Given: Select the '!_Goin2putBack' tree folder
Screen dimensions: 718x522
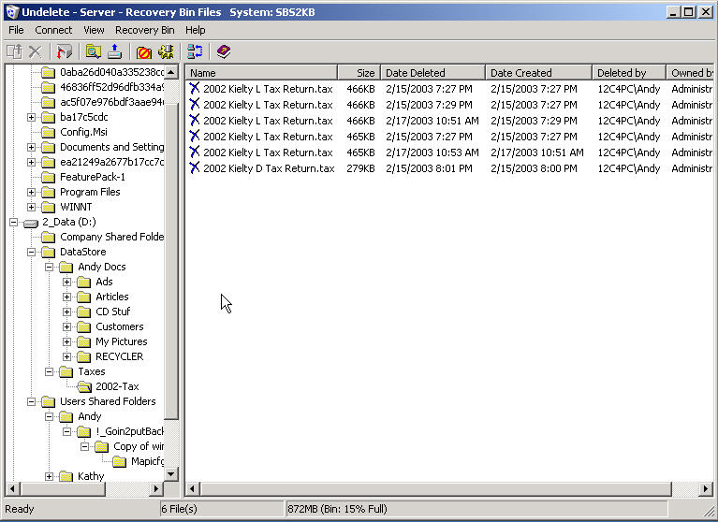Looking at the screenshot, I should click(129, 432).
